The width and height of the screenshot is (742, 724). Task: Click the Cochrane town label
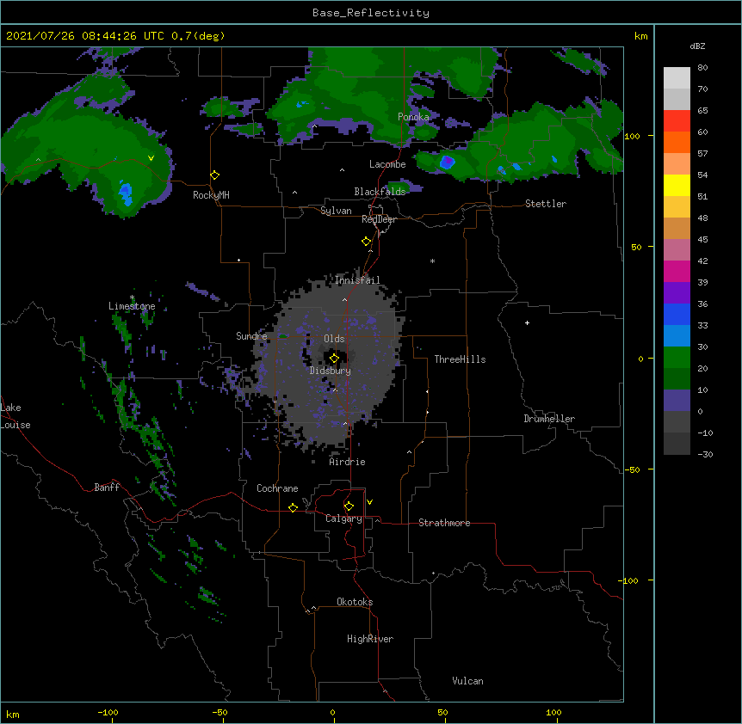tap(277, 488)
